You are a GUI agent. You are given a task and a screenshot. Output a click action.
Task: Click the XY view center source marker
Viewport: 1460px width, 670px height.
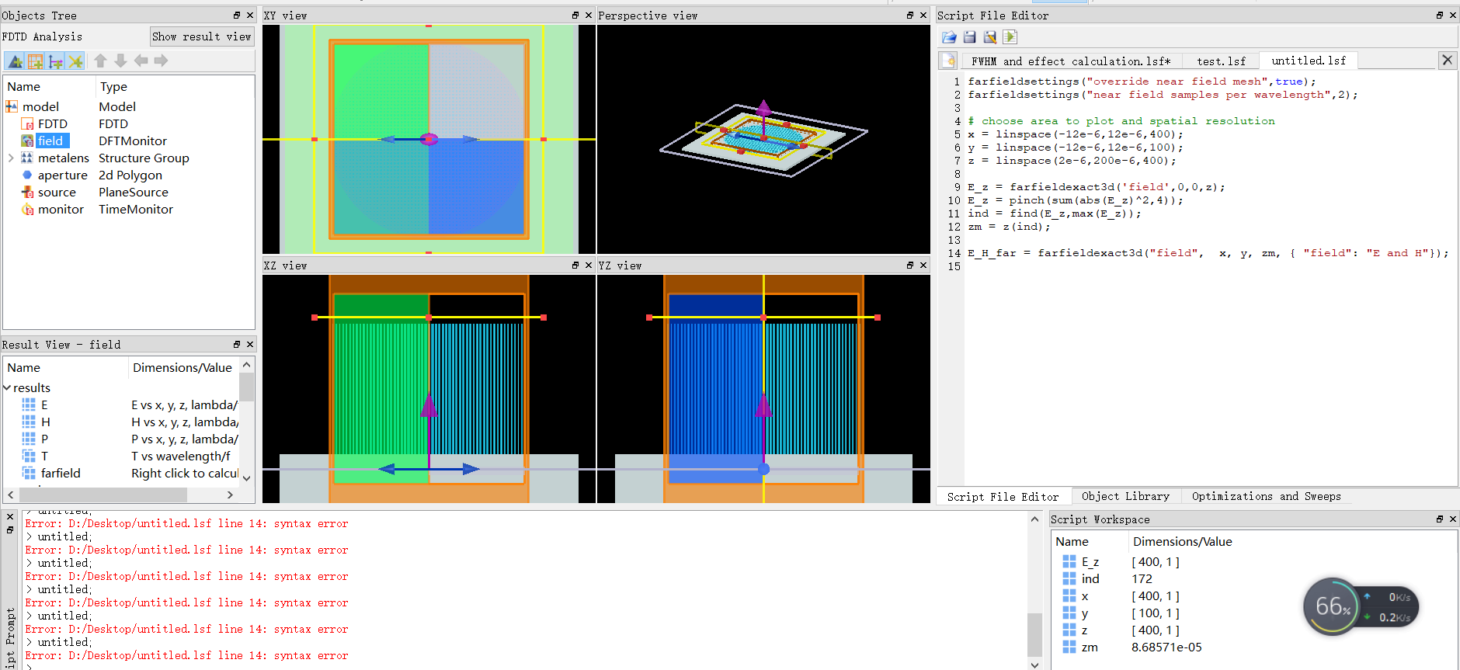coord(429,139)
